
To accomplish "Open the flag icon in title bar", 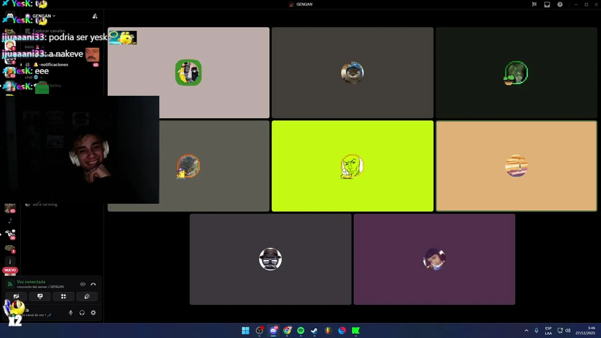I will point(534,4).
